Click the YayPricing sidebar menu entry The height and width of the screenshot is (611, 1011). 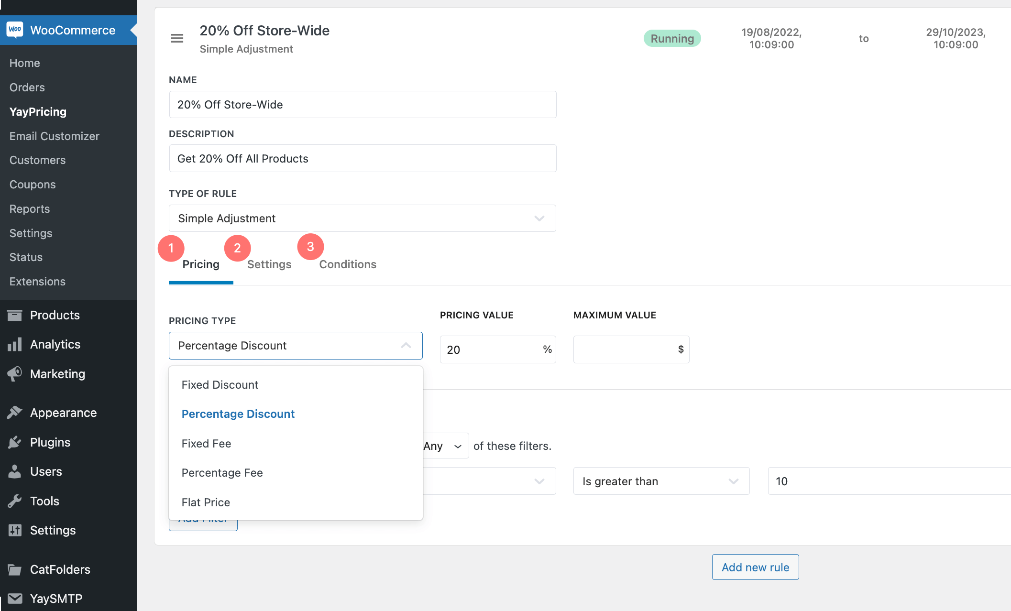click(x=38, y=111)
